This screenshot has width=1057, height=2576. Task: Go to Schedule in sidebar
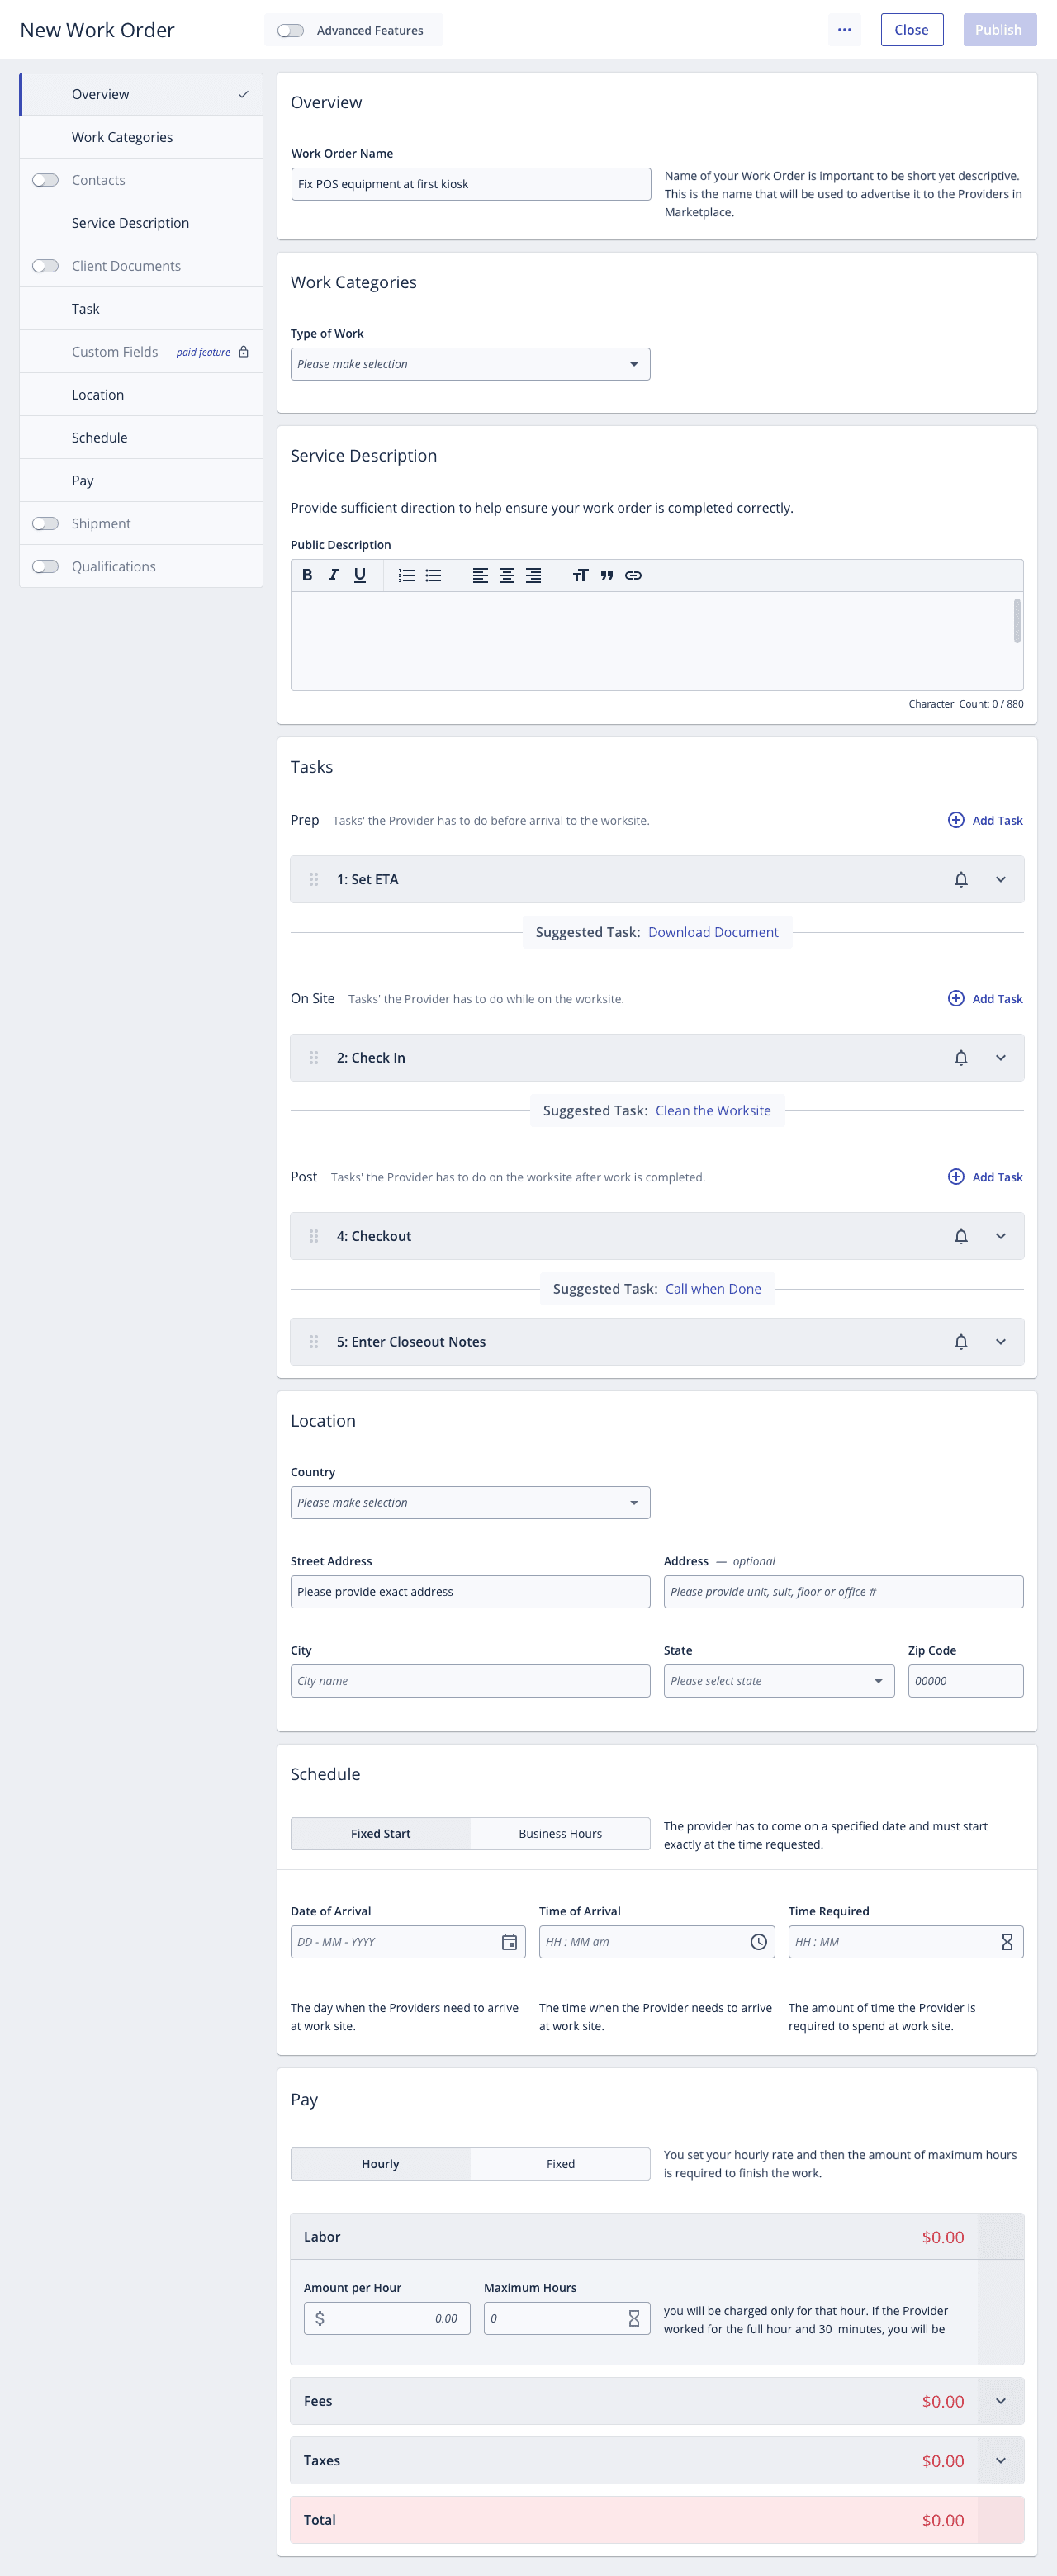coord(141,438)
